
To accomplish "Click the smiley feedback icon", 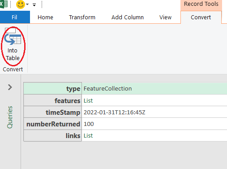I will 21,4.
